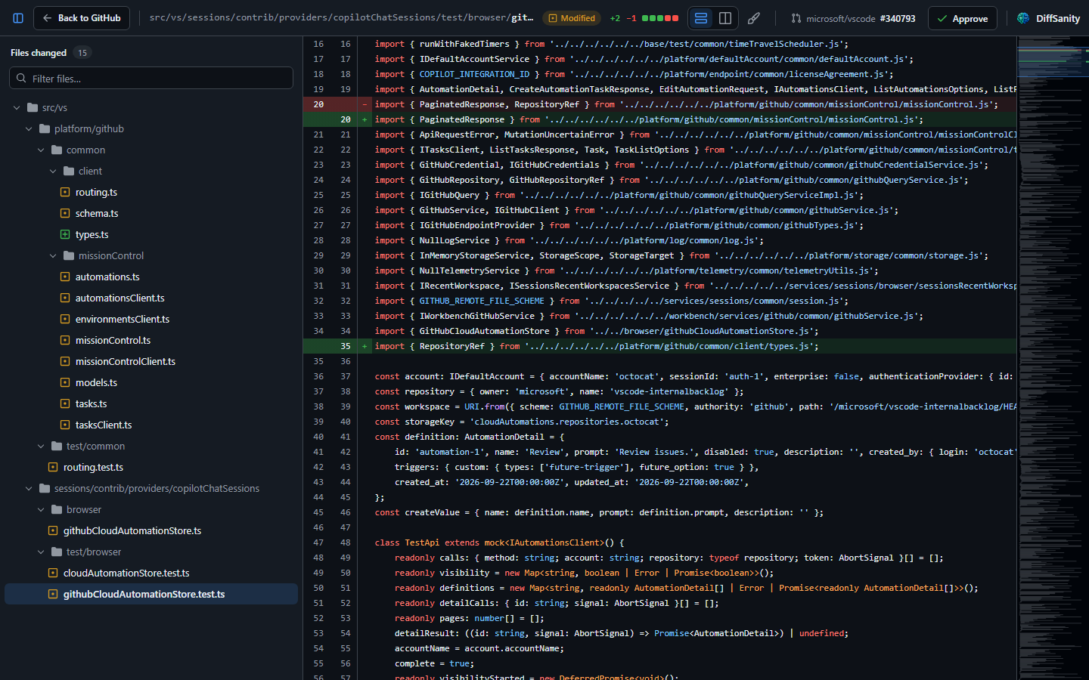This screenshot has width=1089, height=680.
Task: Click the file path in the header
Action: 341,17
